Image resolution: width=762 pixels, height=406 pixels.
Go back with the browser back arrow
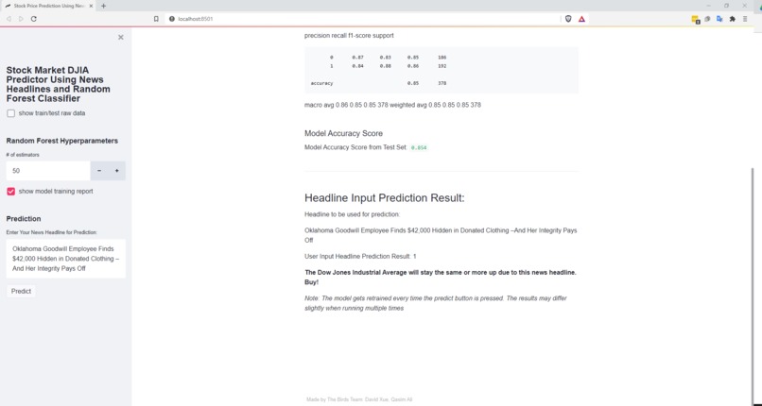tap(9, 19)
